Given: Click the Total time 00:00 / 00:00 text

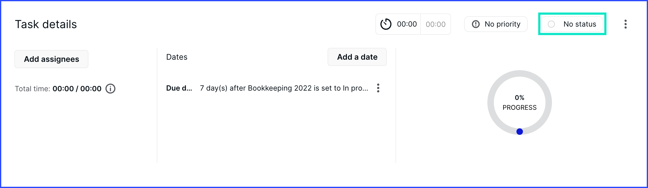Looking at the screenshot, I should tap(58, 89).
